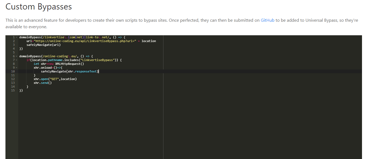
Task: Click line number 12 in the gutter
Action: (x=13, y=79)
